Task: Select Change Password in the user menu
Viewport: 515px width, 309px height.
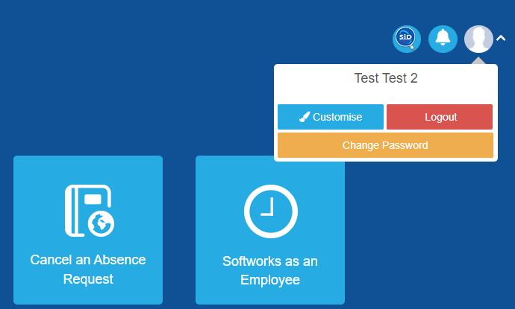Action: pyautogui.click(x=385, y=145)
